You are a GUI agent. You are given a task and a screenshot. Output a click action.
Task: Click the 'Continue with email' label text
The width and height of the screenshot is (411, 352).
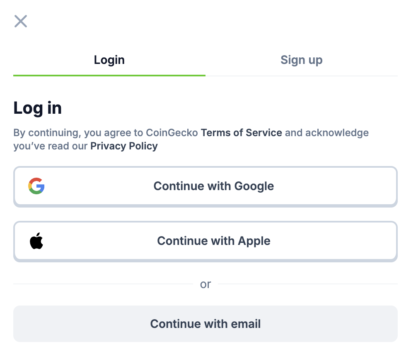[205, 324]
